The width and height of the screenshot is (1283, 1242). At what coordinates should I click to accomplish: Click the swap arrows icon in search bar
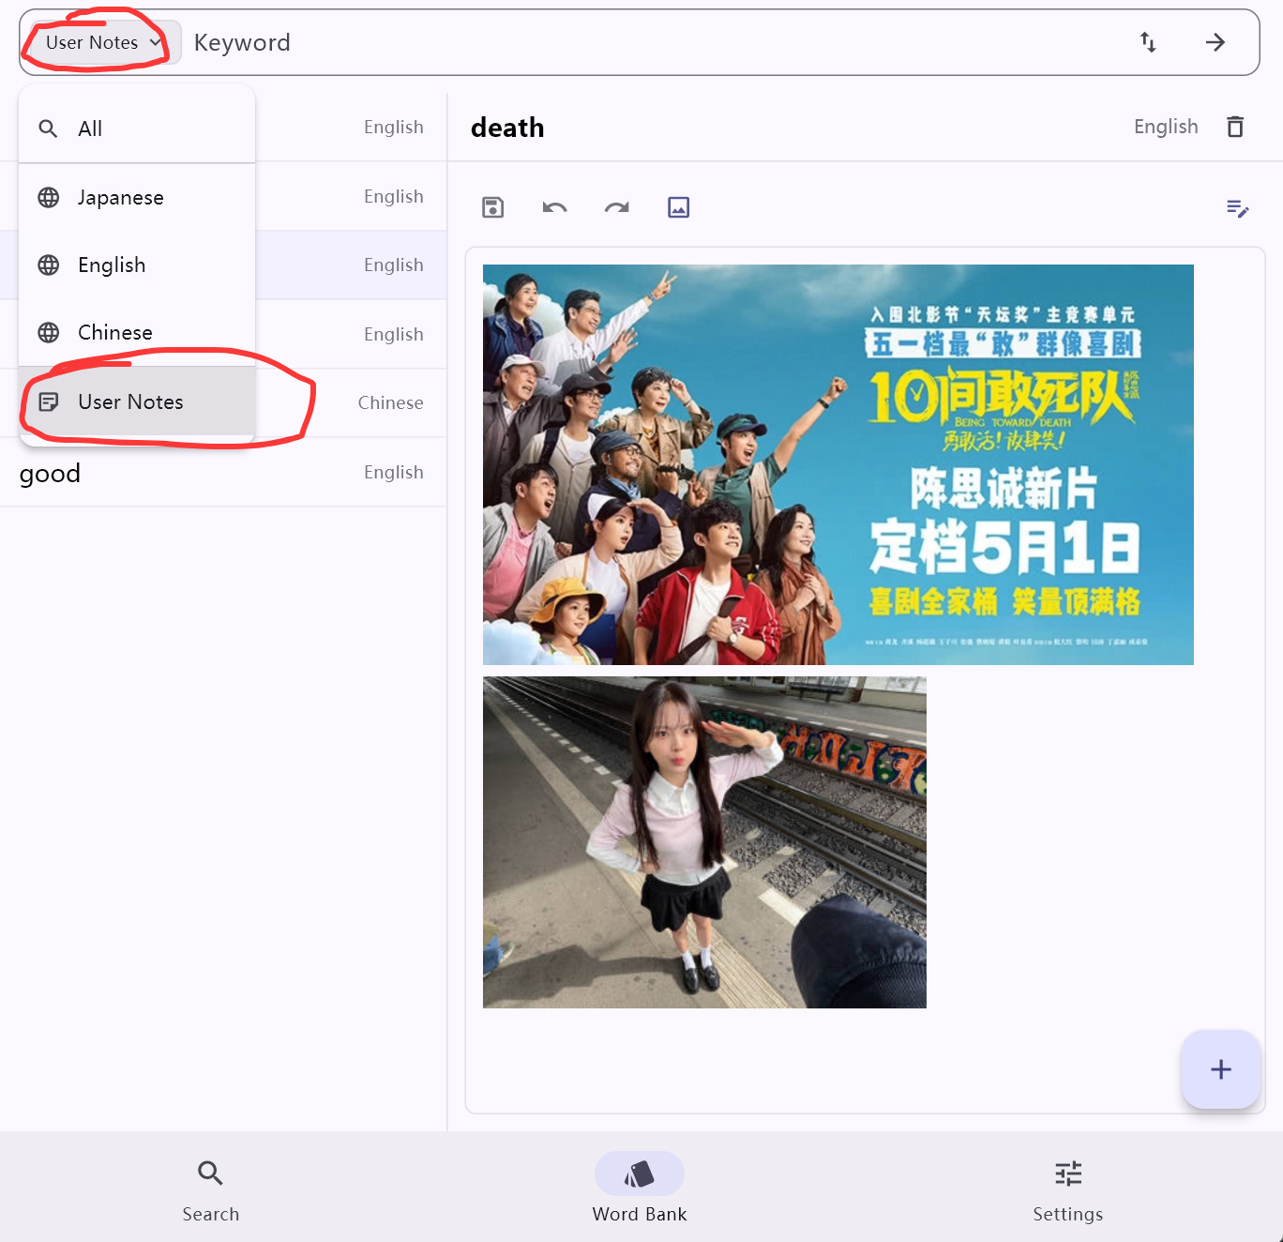click(x=1148, y=42)
